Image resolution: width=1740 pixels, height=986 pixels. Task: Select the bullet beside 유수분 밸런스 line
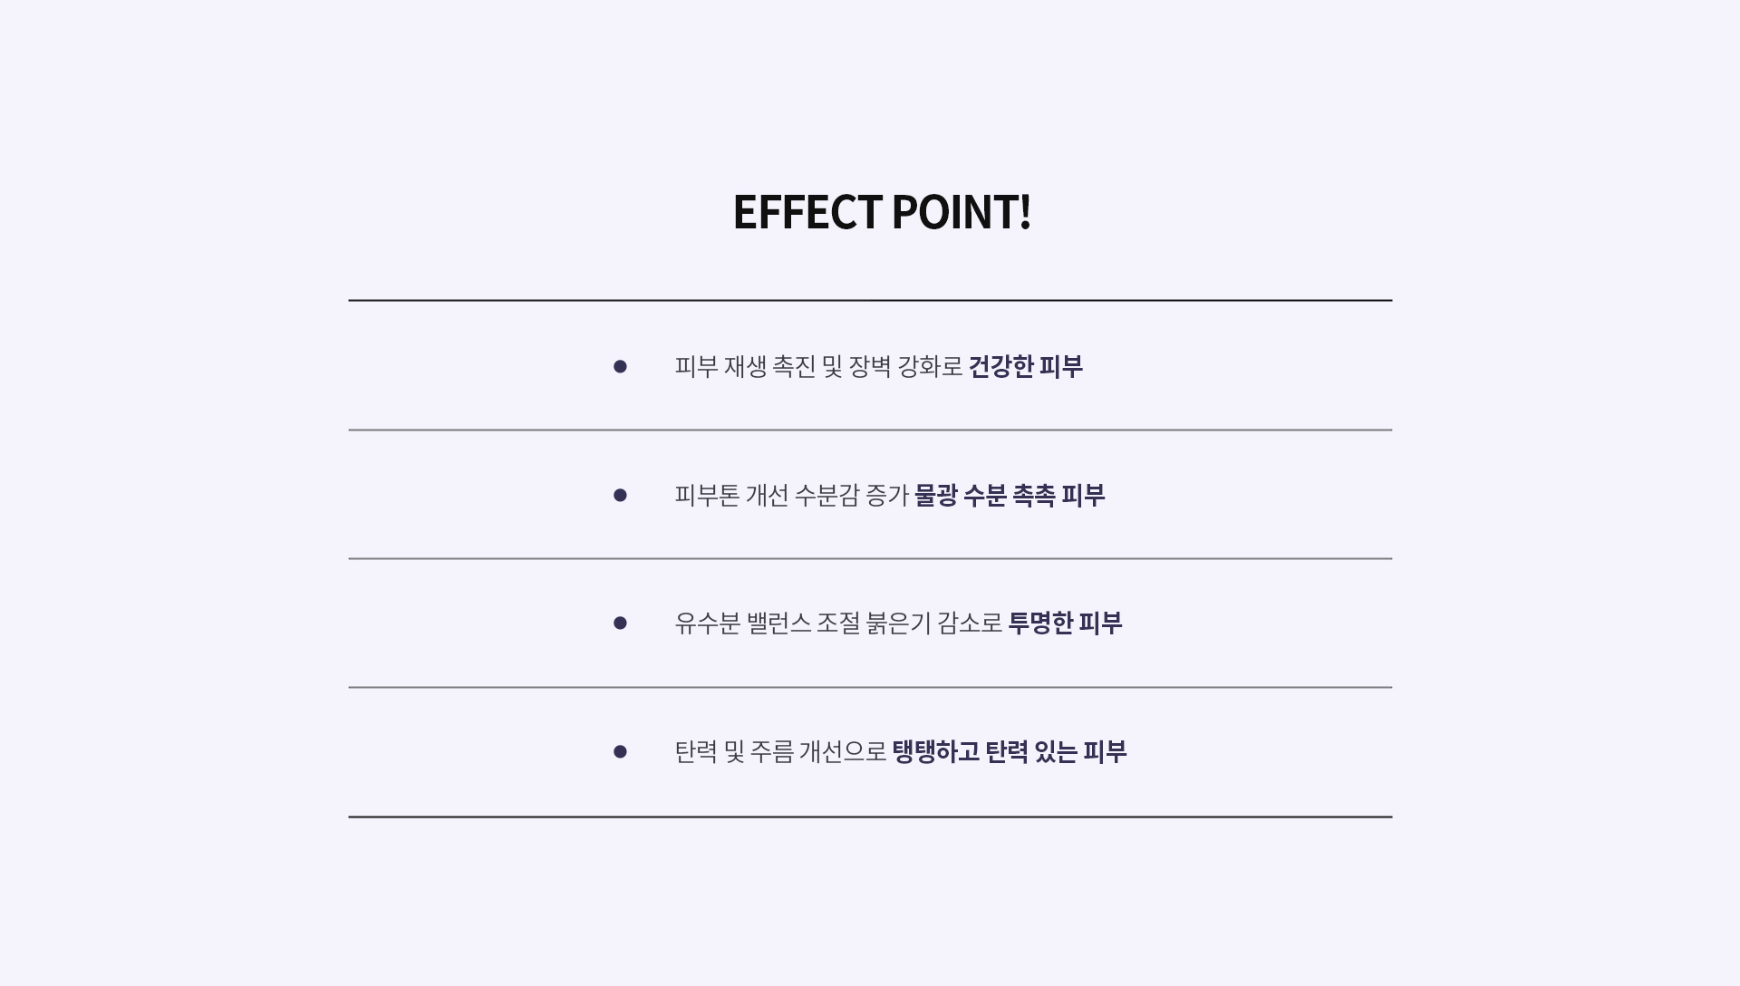[x=620, y=623]
